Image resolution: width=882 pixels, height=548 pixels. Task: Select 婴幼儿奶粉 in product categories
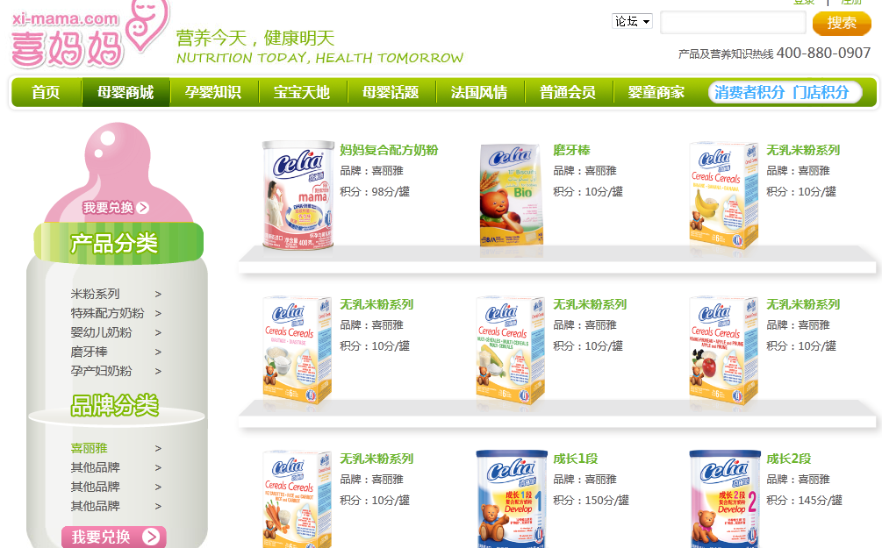(101, 332)
